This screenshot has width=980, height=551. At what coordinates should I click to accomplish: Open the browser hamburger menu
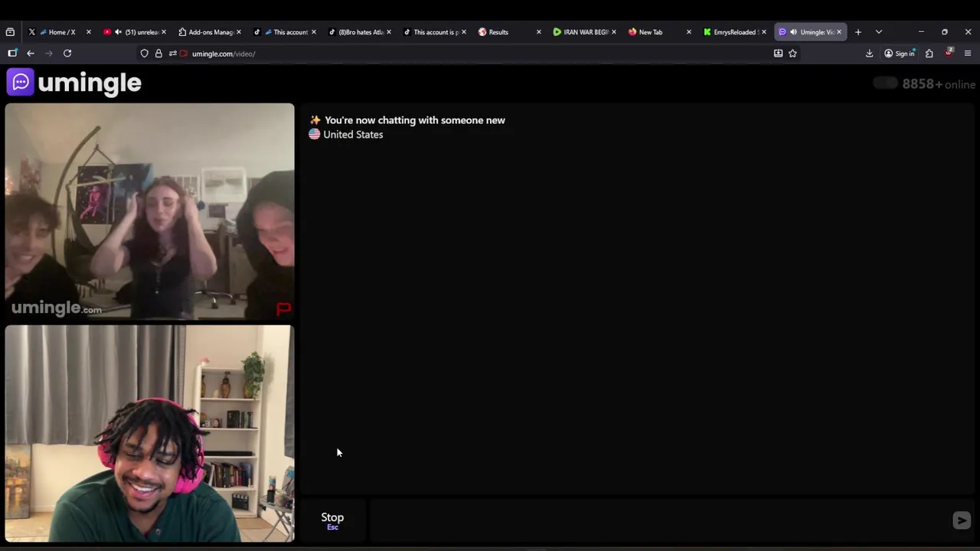click(x=968, y=54)
